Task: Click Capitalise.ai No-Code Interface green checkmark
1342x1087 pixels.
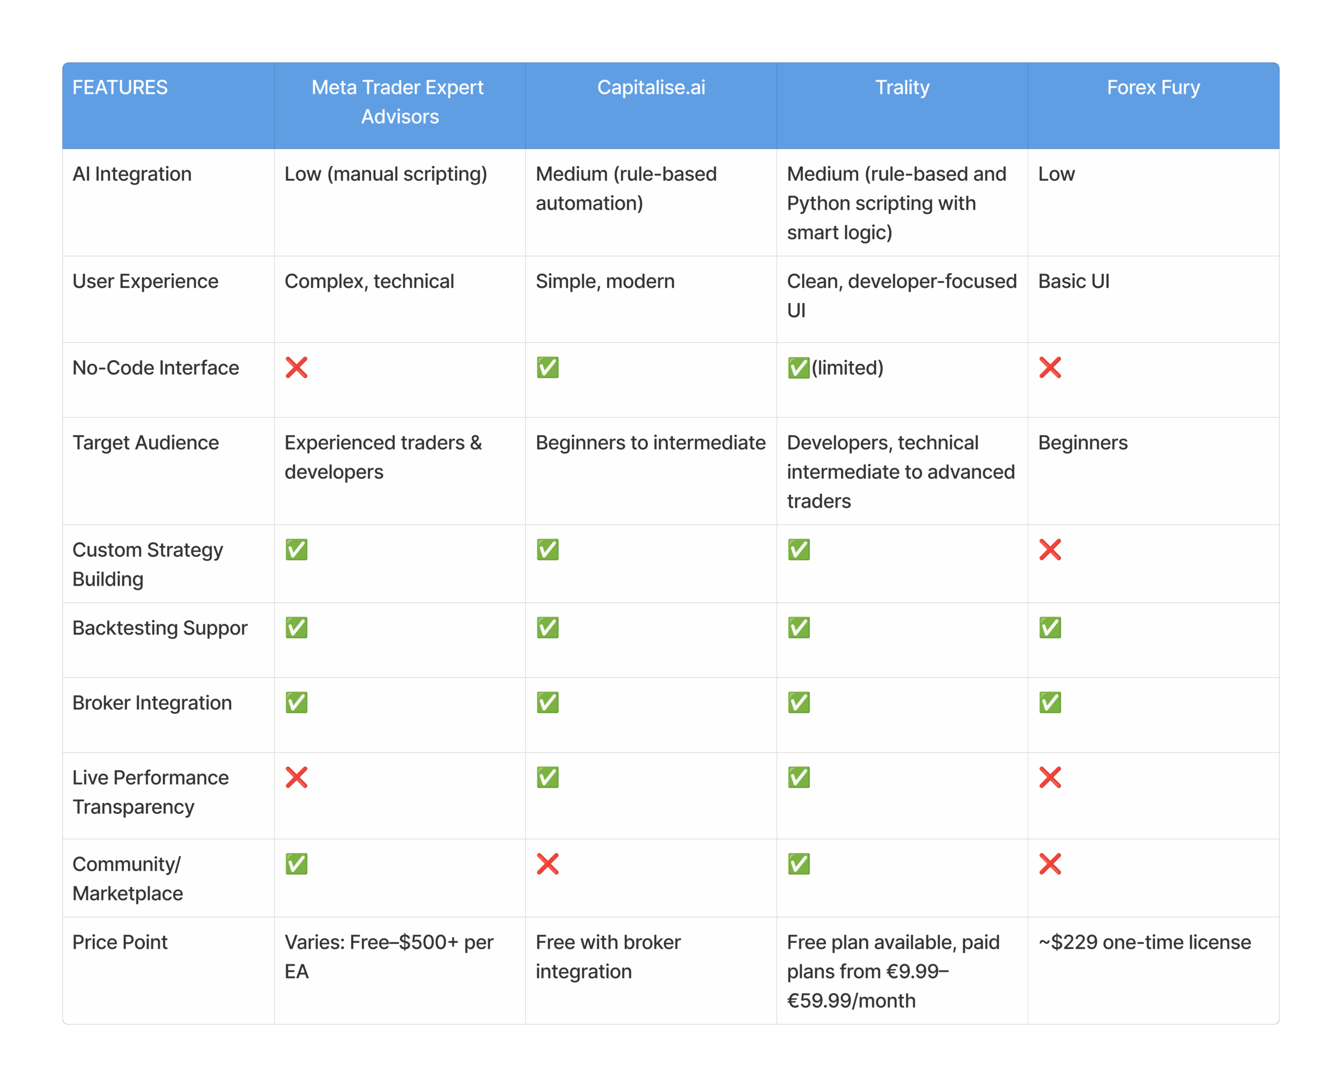Action: click(547, 368)
